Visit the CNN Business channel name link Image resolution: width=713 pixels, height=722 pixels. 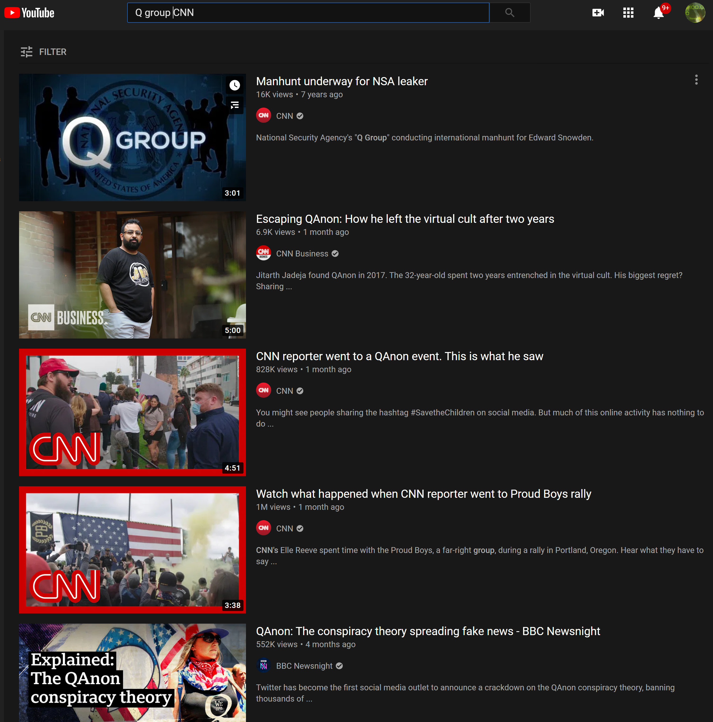(302, 253)
